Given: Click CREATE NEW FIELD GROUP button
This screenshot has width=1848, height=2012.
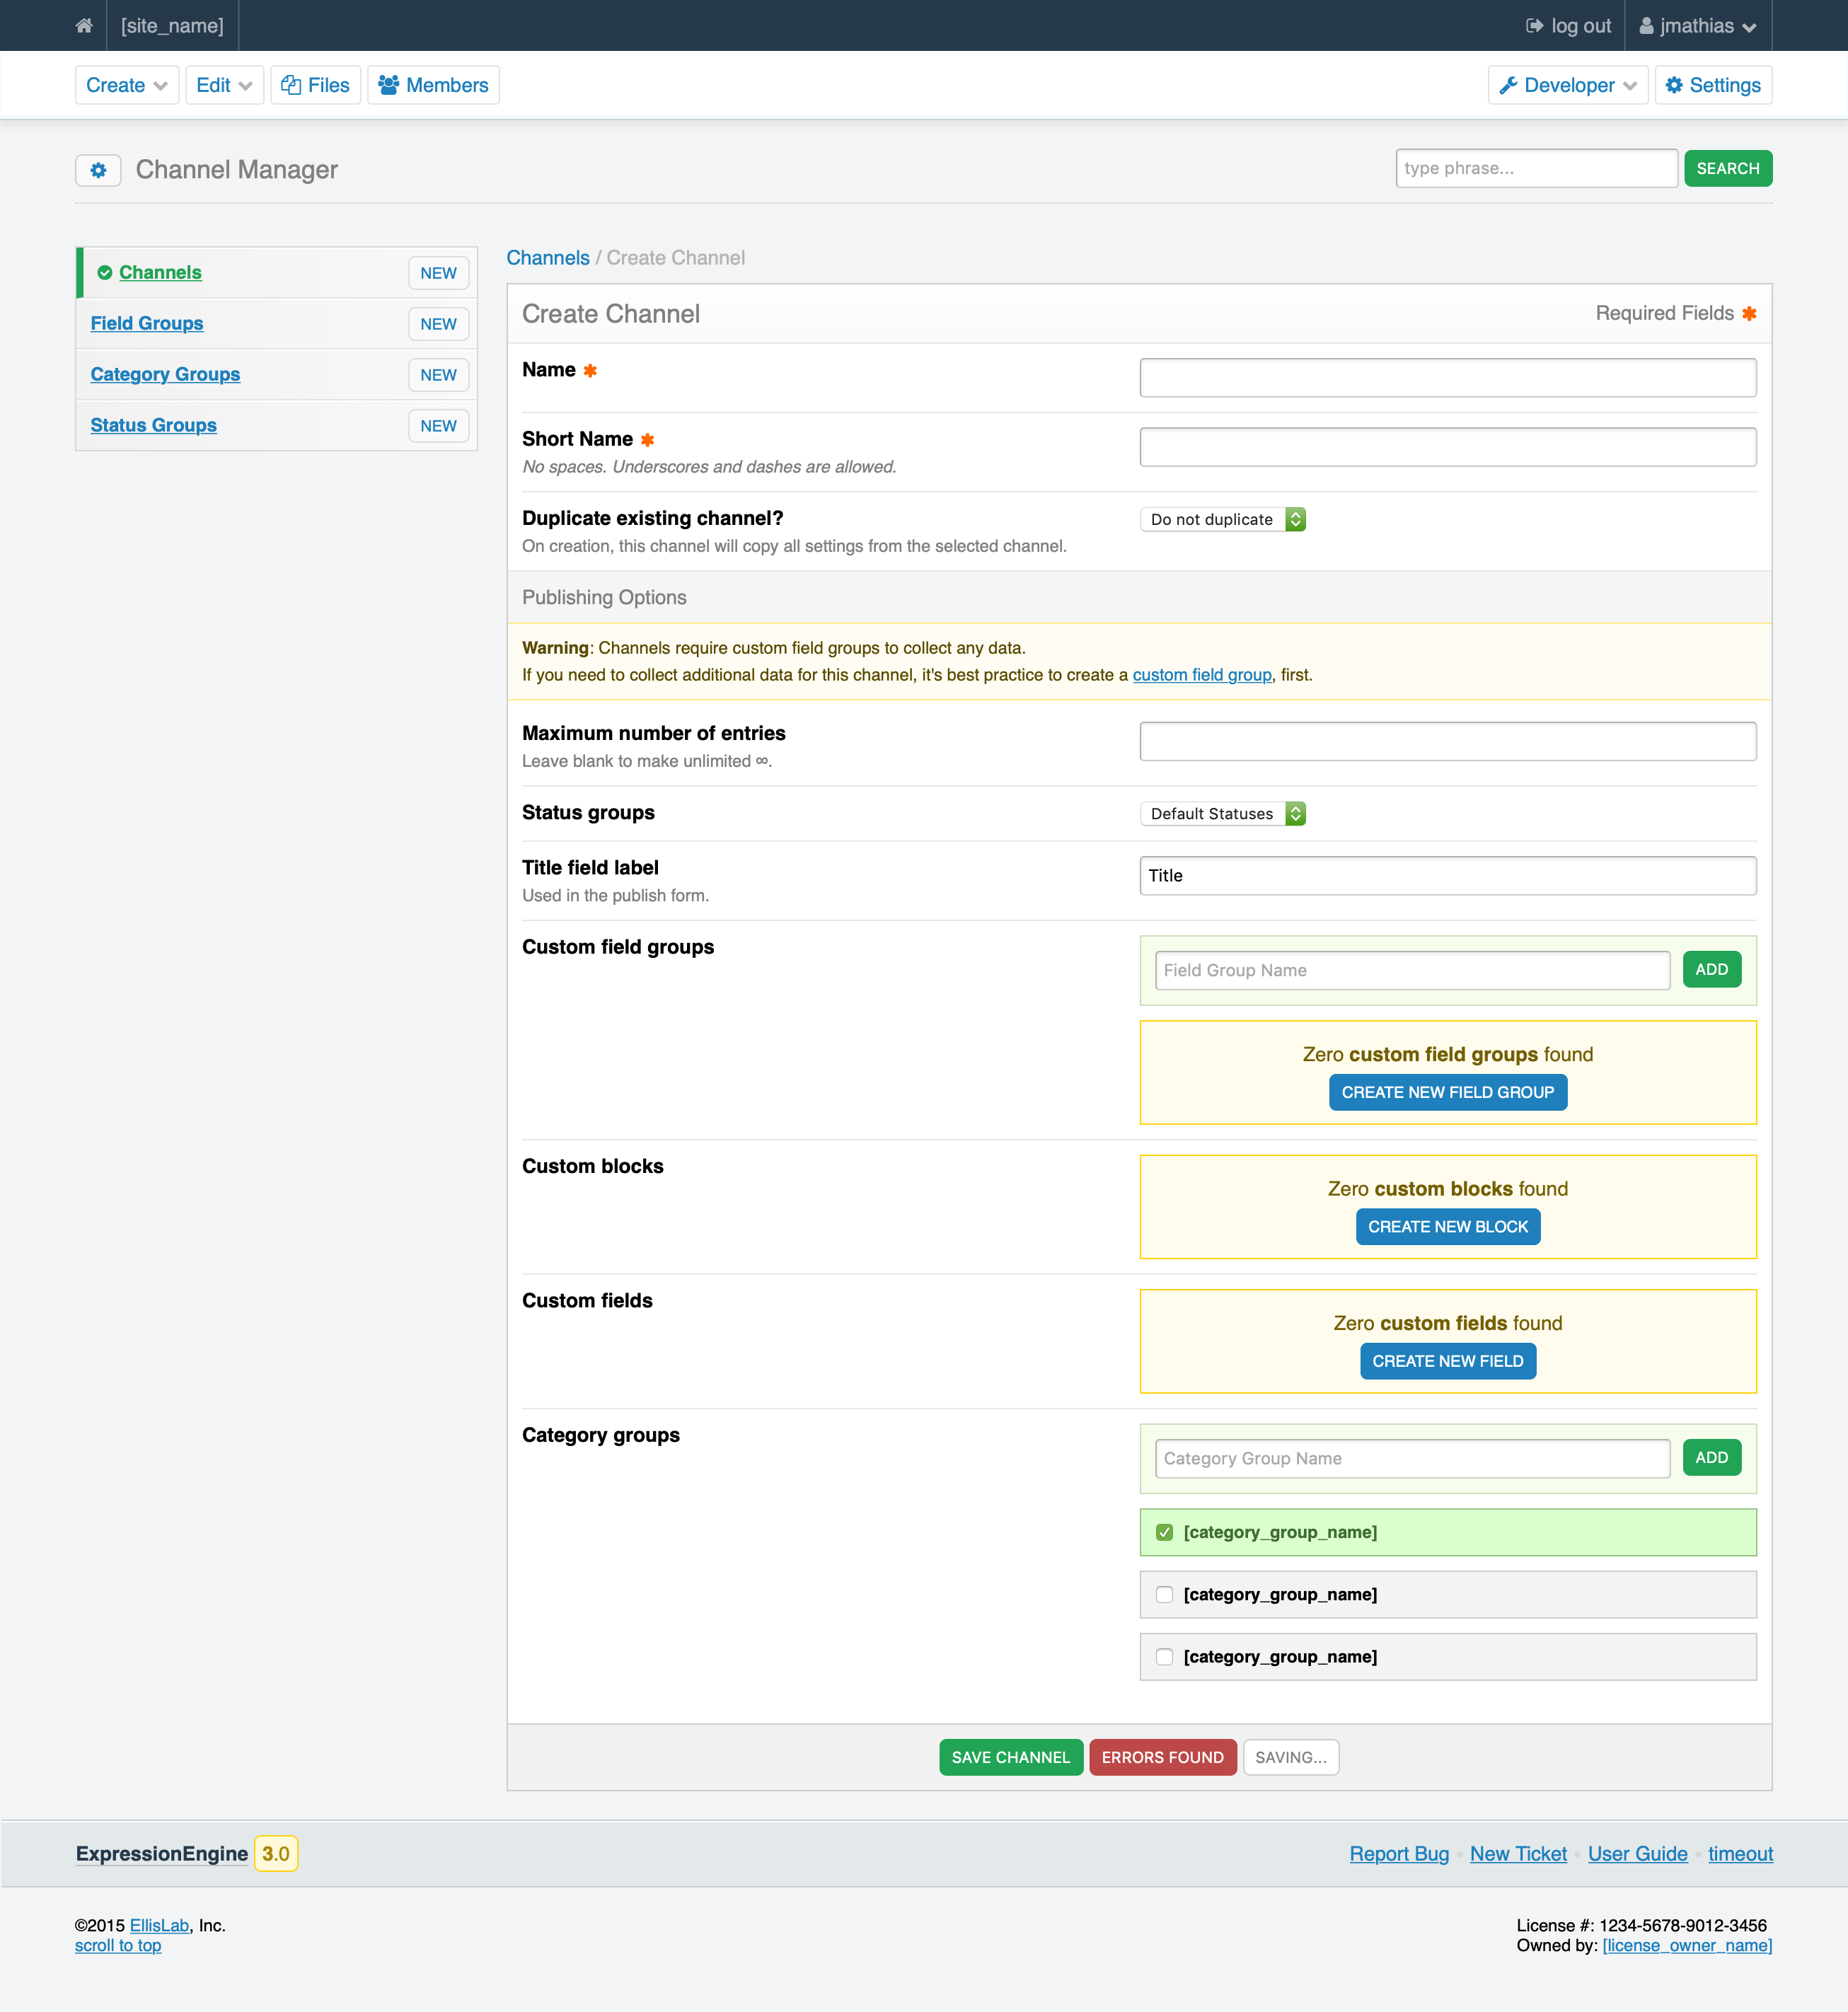Looking at the screenshot, I should tap(1447, 1092).
